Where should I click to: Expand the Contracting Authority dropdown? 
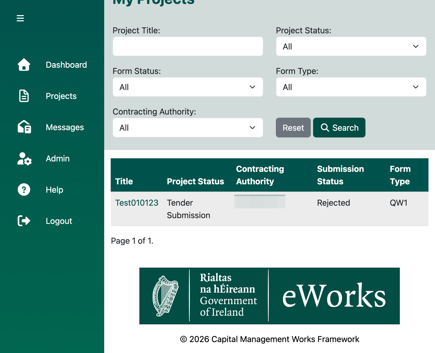[x=188, y=128]
